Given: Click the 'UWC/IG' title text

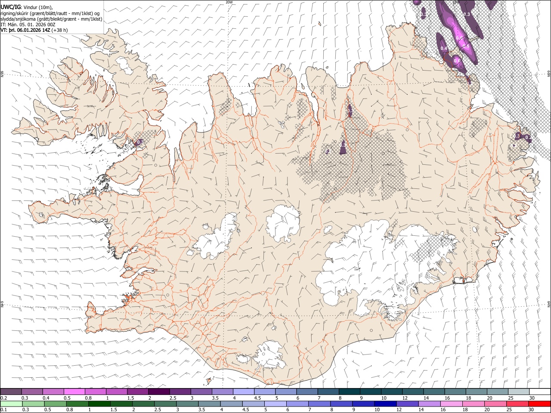Looking at the screenshot, I should coord(10,7).
